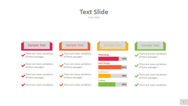188x106 pixels.
Task: Click the first orange checkmark icon
Action: [x=61, y=55]
